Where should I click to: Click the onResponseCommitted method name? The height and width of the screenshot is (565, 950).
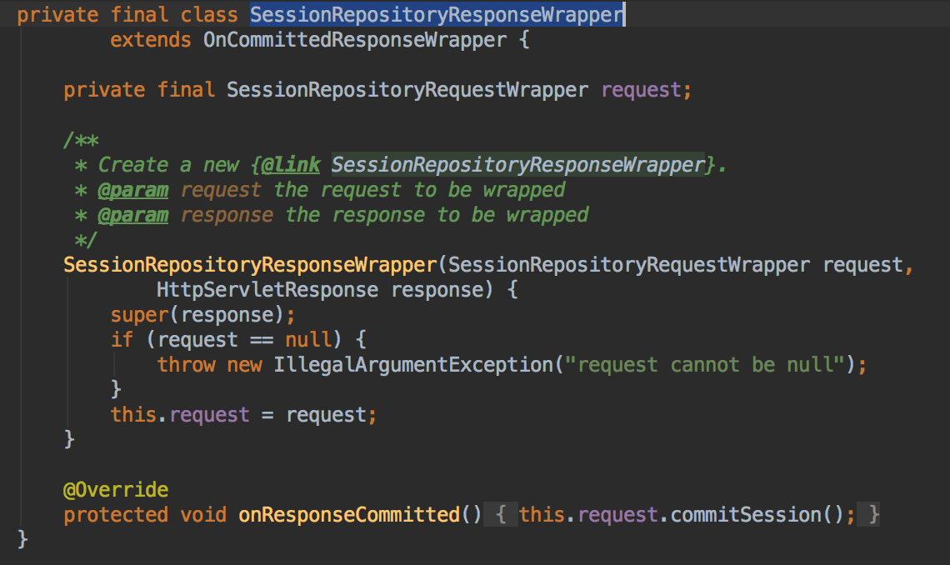(x=349, y=514)
